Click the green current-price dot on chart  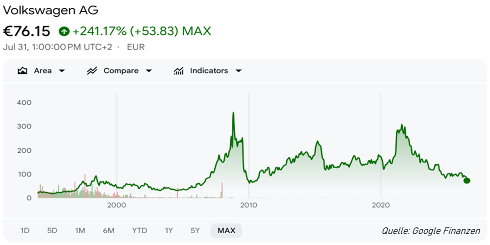(467, 181)
